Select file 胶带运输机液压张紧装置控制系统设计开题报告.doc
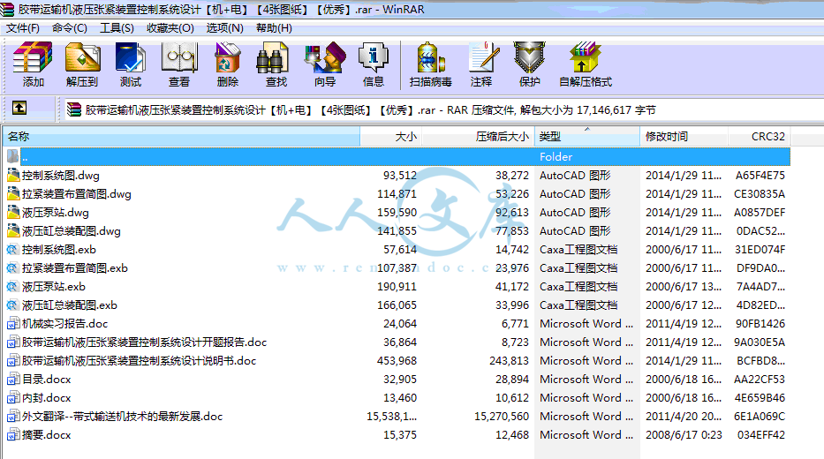This screenshot has width=824, height=459. point(145,342)
